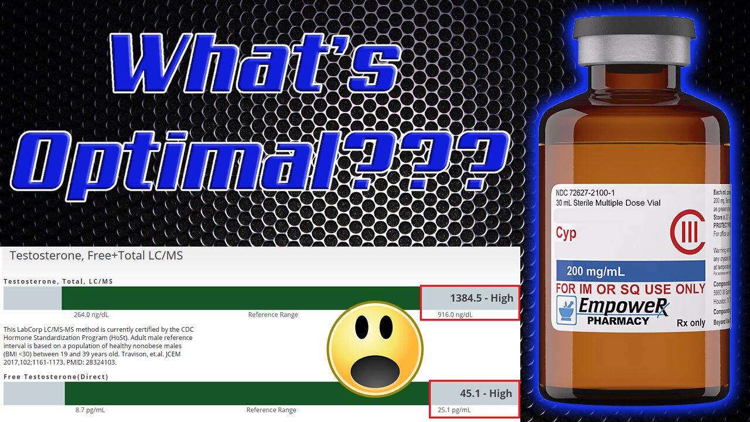Screen dimensions: 750x422
Task: Click the blue "200 mg/mL" band
Action: coord(630,271)
